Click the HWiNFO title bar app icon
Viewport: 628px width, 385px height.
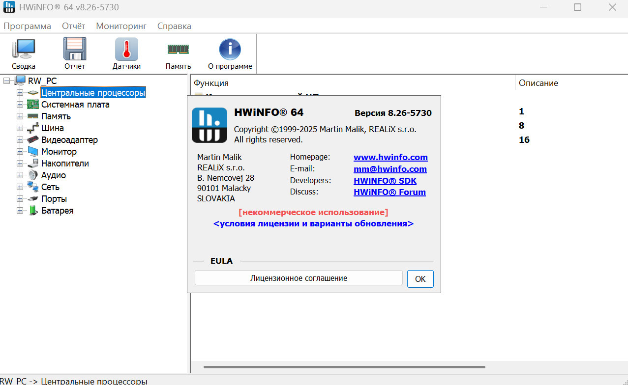[9, 7]
